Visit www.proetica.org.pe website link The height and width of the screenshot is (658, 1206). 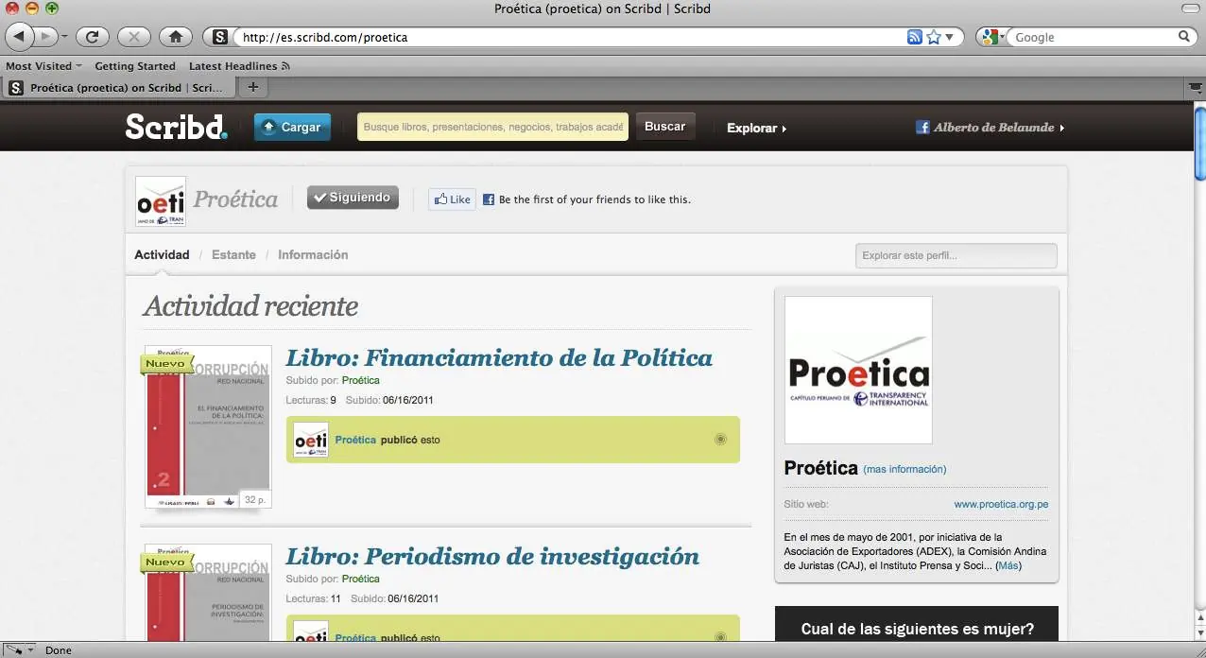pyautogui.click(x=1001, y=504)
